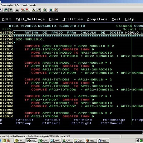This screenshot has width=143, height=143.
Task: Click line number 017950
Action: point(7,96)
